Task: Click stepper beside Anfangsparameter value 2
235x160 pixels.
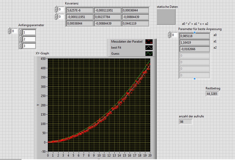Action: [21, 39]
